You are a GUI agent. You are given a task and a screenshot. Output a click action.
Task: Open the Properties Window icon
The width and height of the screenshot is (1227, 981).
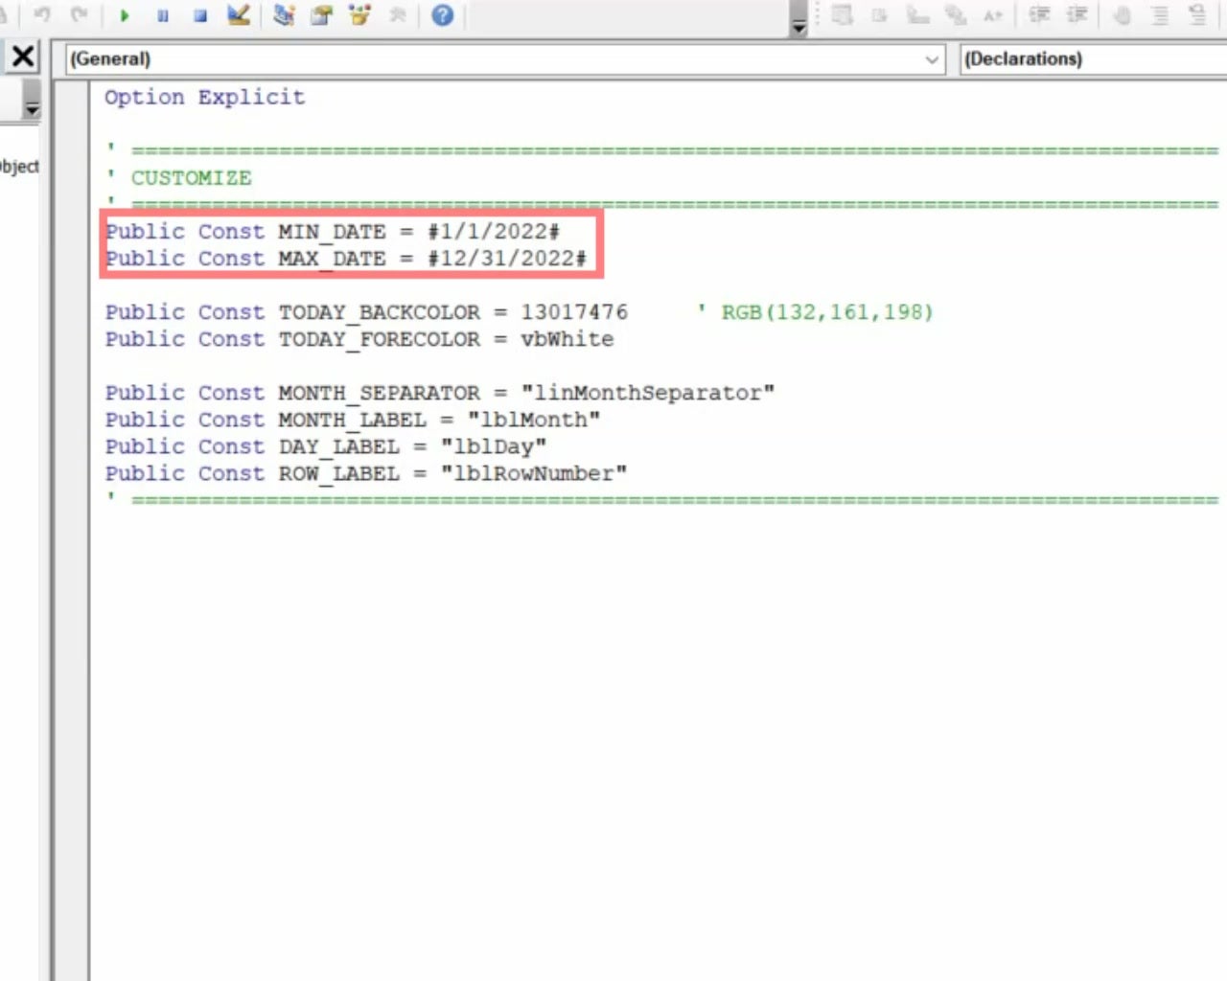[x=320, y=15]
